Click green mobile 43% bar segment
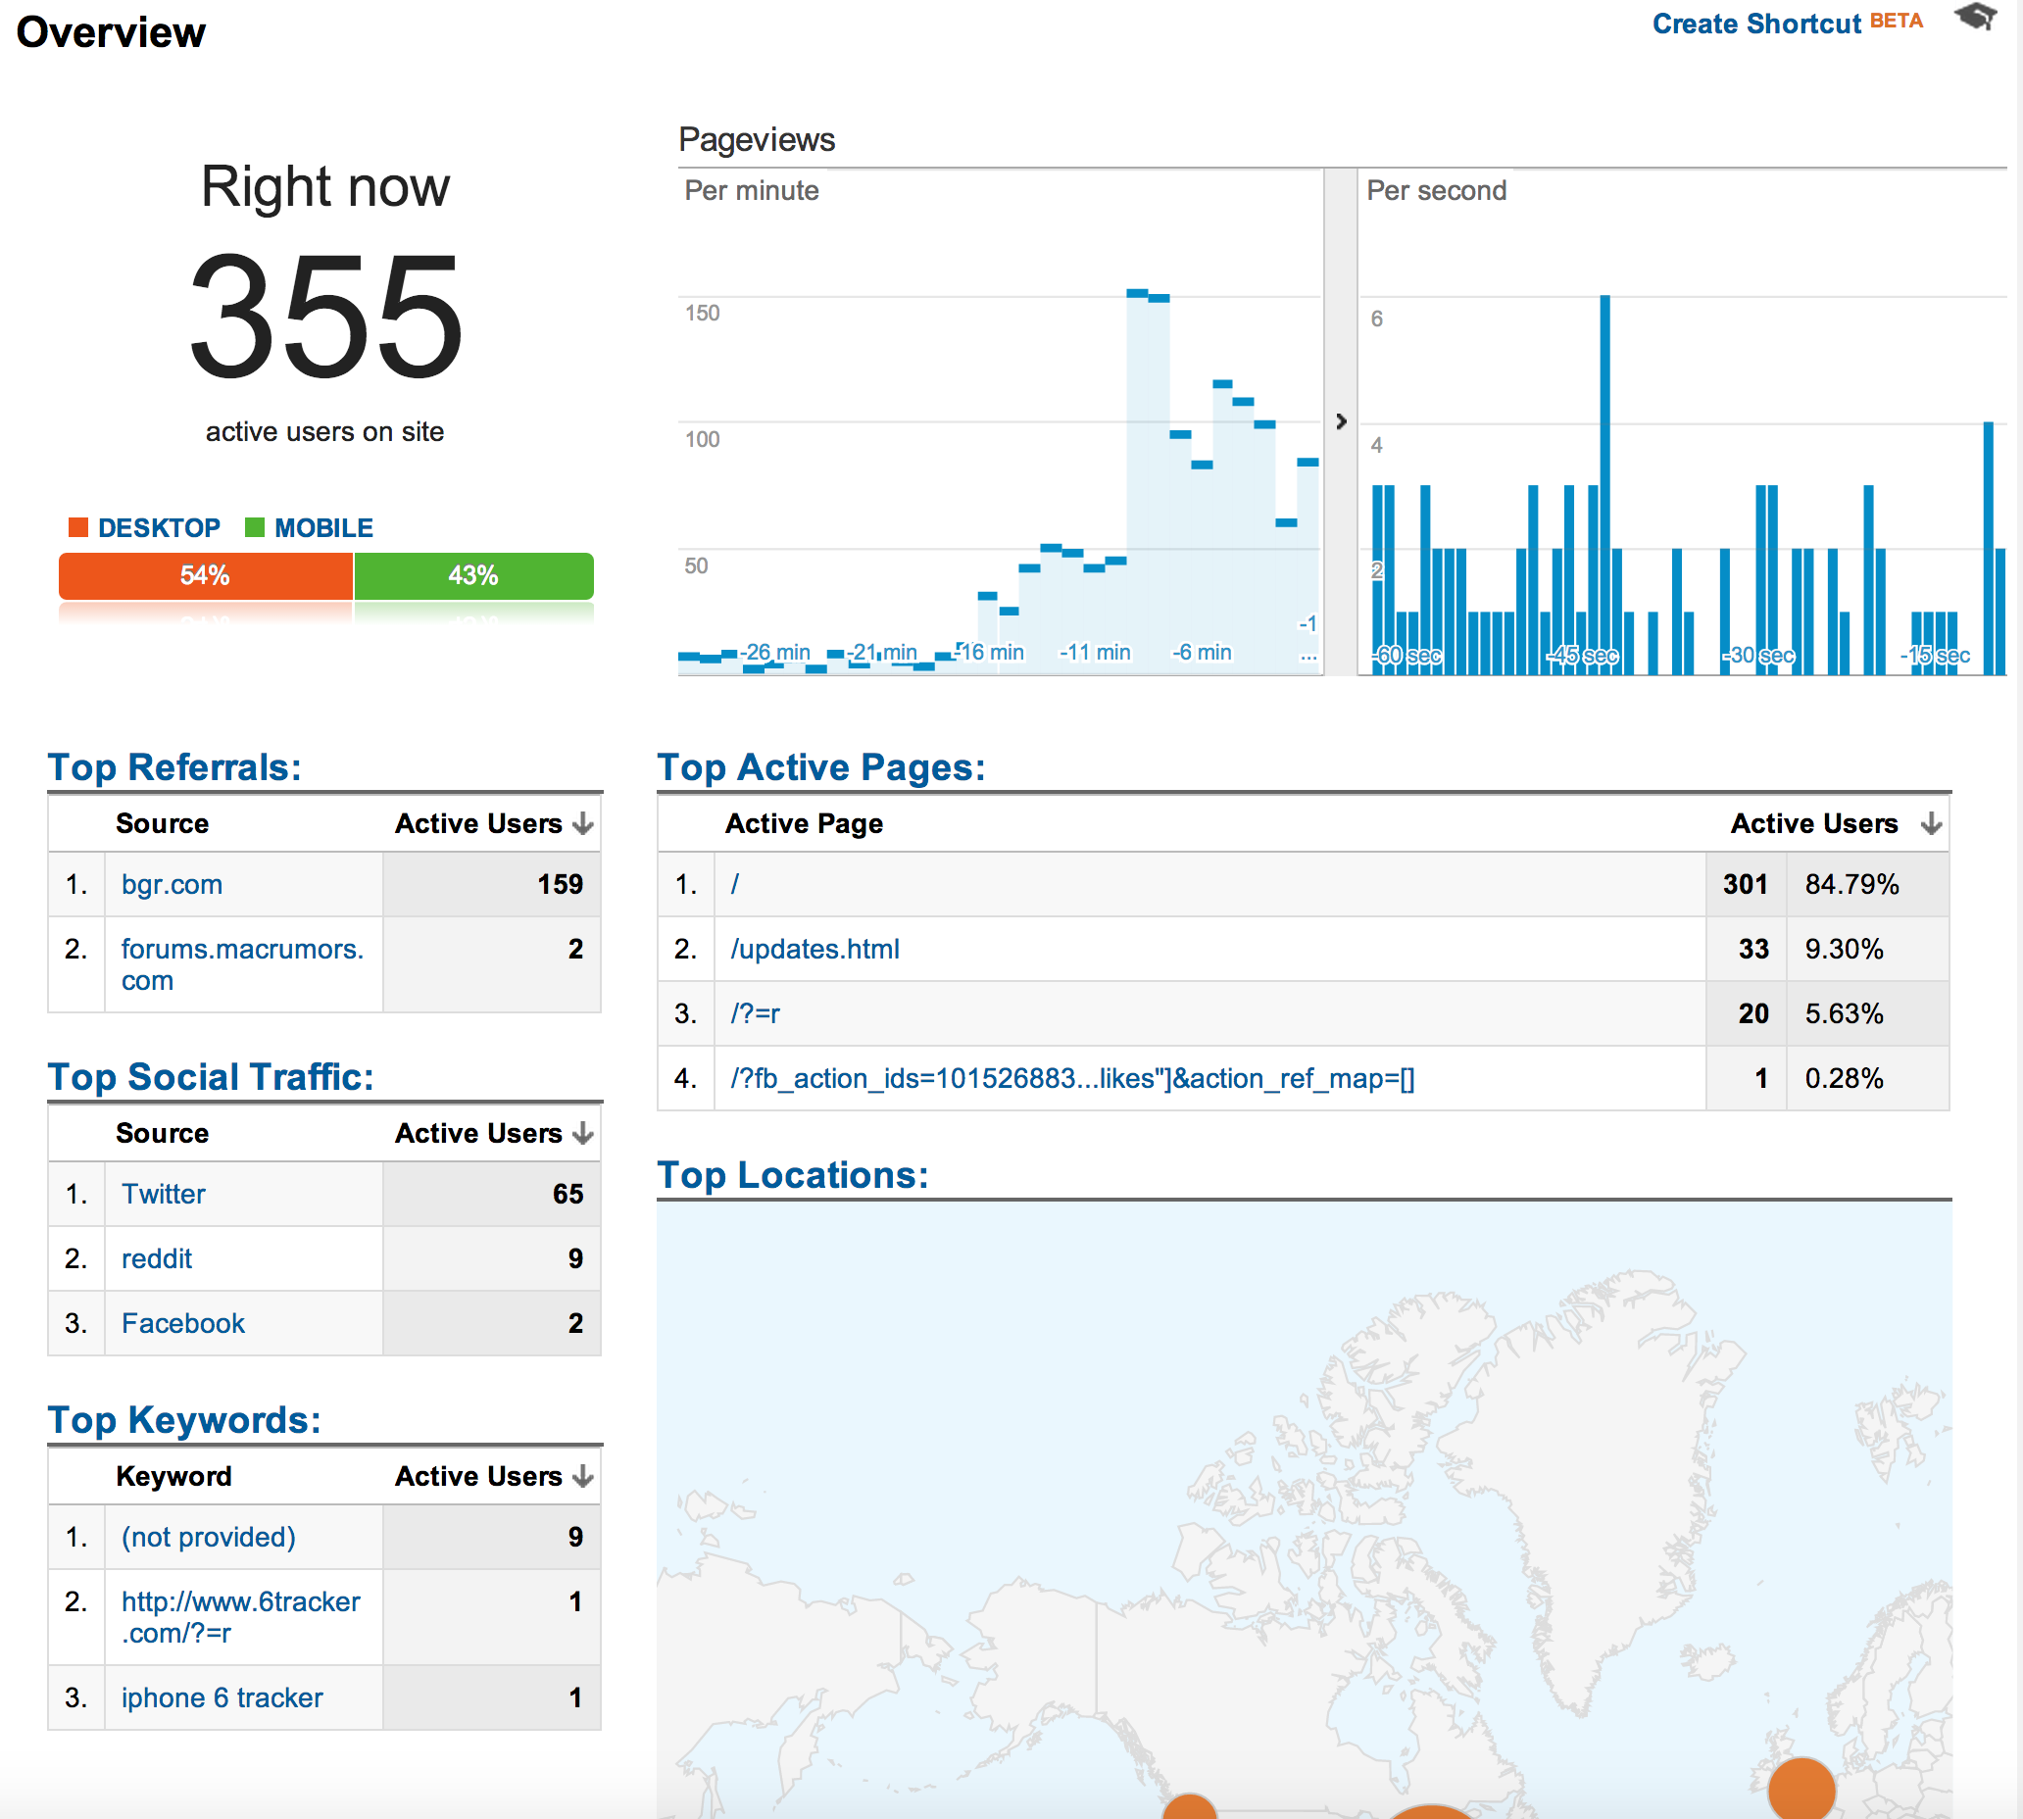The width and height of the screenshot is (2023, 1819). point(472,575)
